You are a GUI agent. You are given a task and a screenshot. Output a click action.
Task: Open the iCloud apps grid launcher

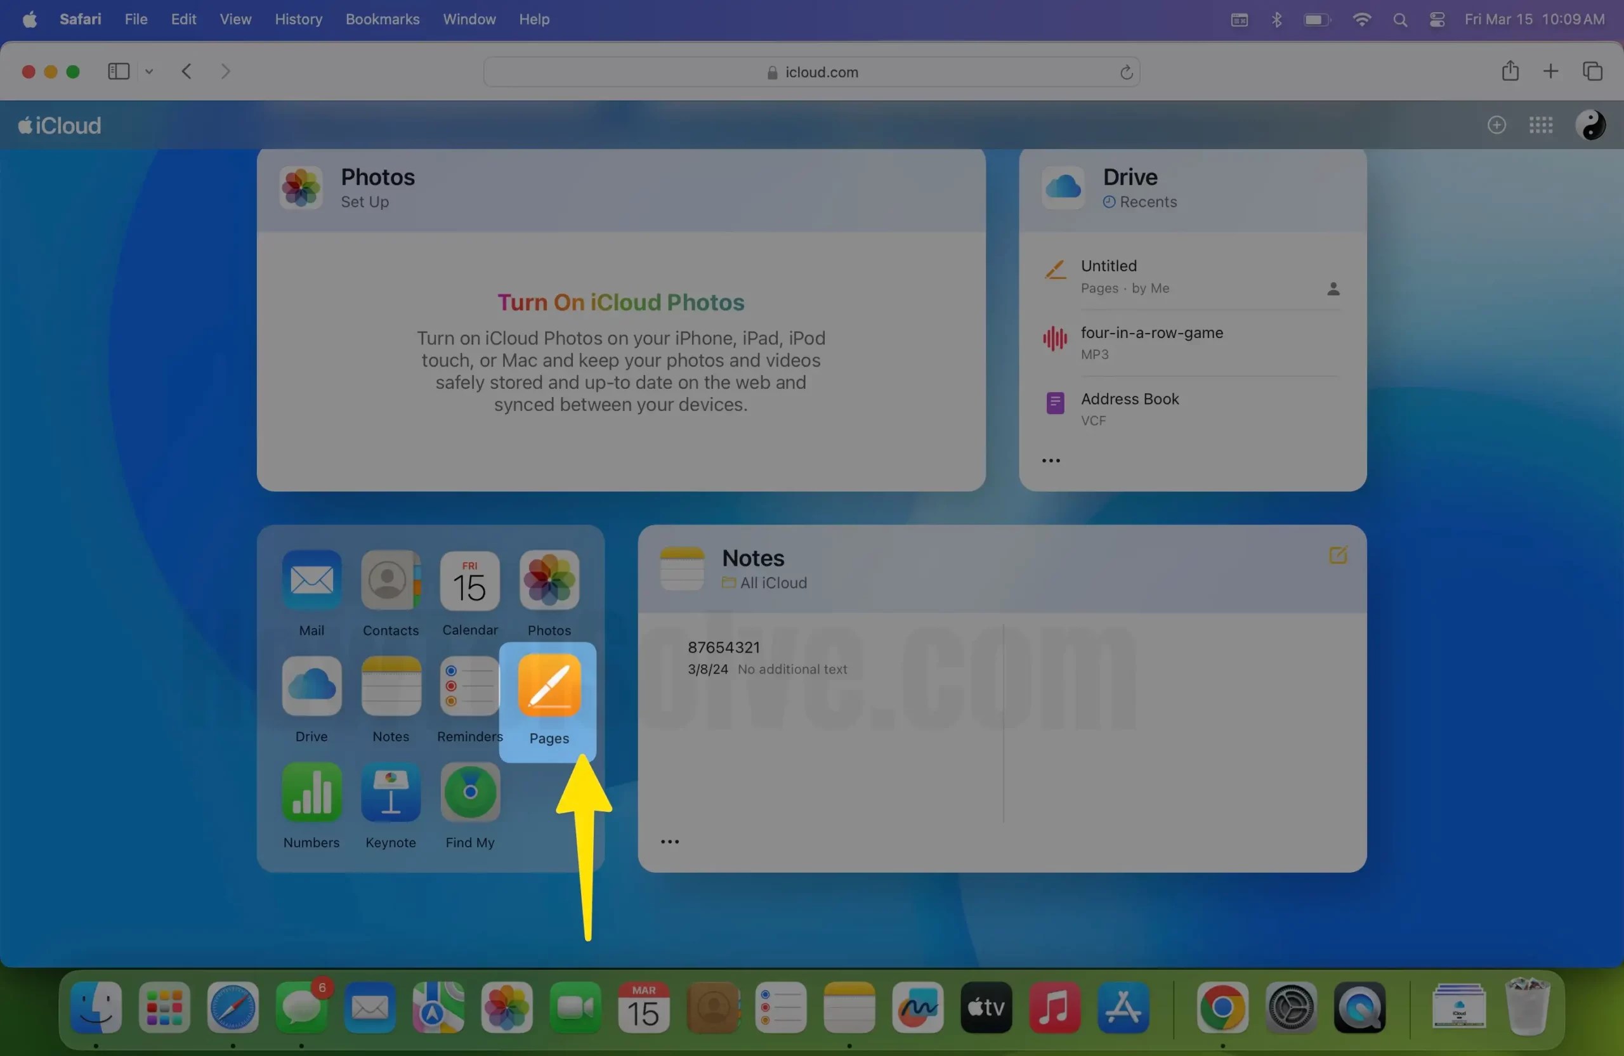pyautogui.click(x=1541, y=125)
